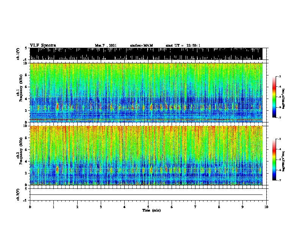
Task: Click the "5" tick on ch.1(V) axis
Action: [26, 48]
